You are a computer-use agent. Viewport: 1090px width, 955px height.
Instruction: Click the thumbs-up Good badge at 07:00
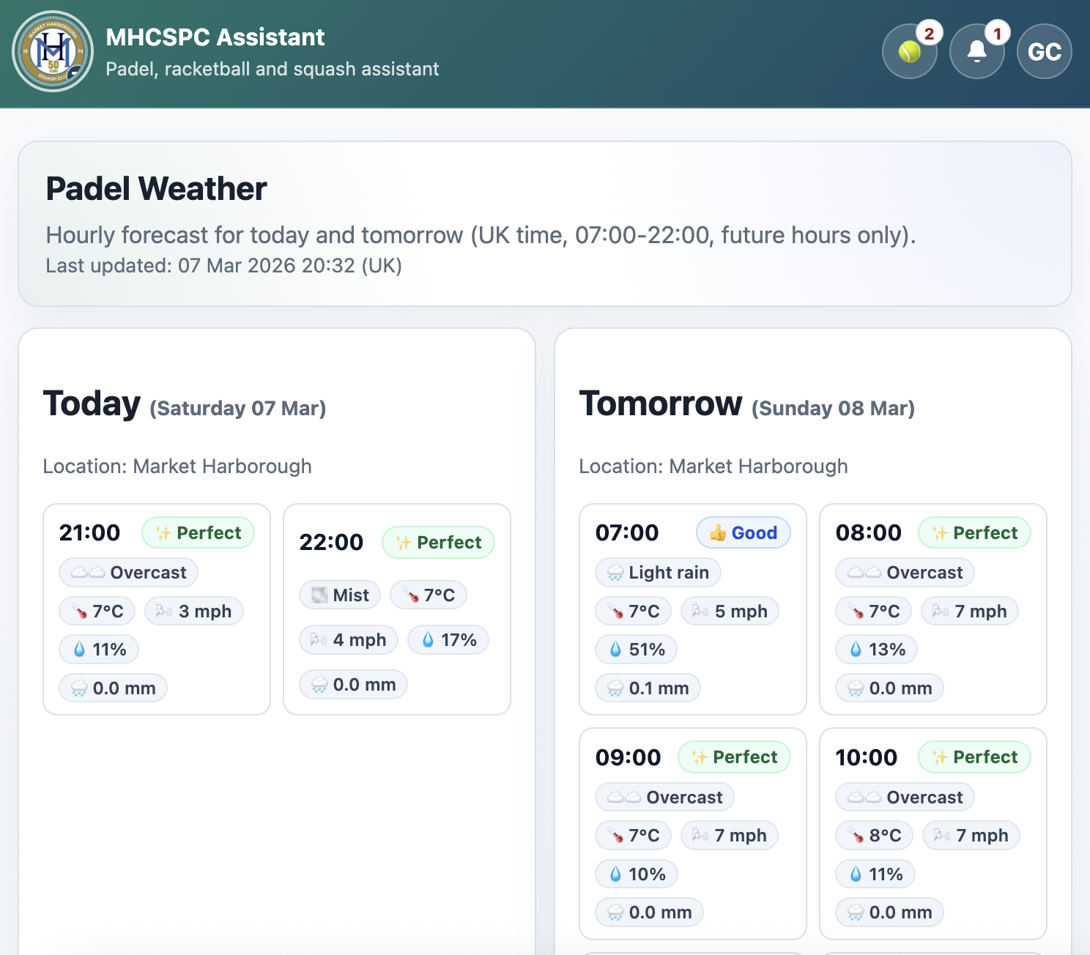743,532
